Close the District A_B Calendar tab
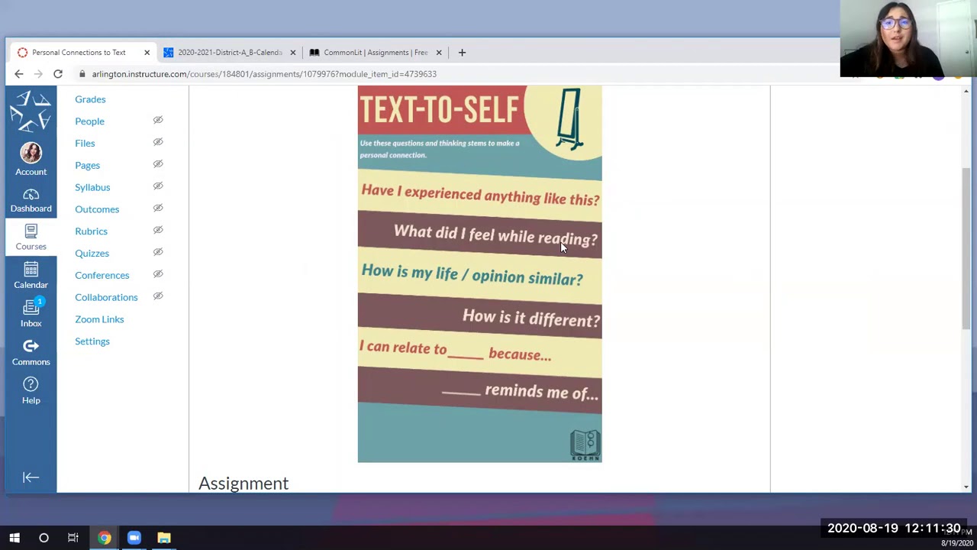Image resolution: width=977 pixels, height=550 pixels. click(292, 53)
